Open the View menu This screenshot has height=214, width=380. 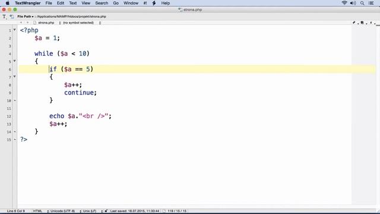(85, 3)
